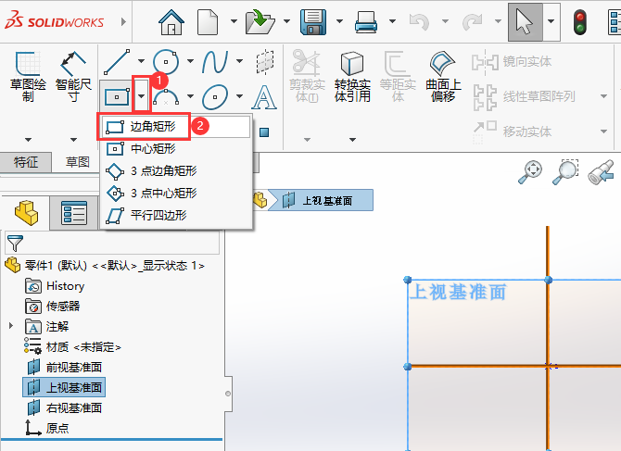Click the Undo arrow icon
Viewport: 621px width, 451px height.
[419, 21]
